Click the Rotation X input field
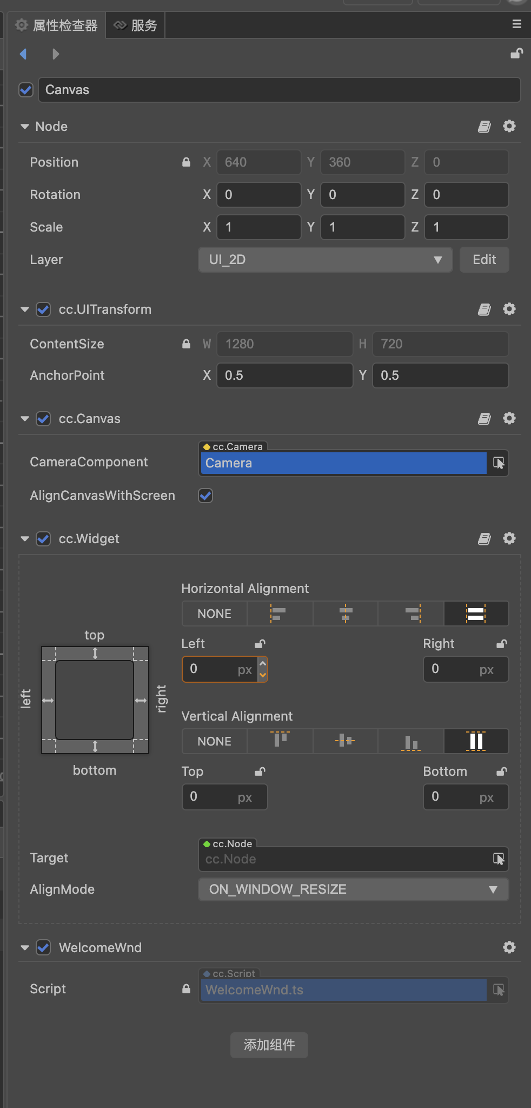531x1108 pixels. pyautogui.click(x=258, y=195)
